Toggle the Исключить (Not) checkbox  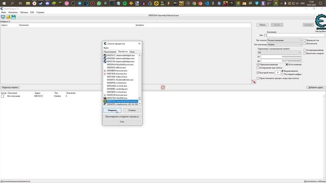305,44
